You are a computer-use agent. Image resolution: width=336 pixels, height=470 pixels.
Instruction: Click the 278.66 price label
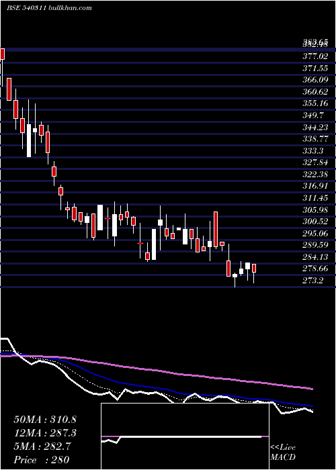tap(315, 269)
